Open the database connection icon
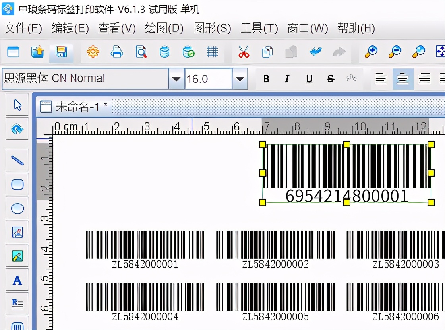This screenshot has height=330, width=445. 164,52
